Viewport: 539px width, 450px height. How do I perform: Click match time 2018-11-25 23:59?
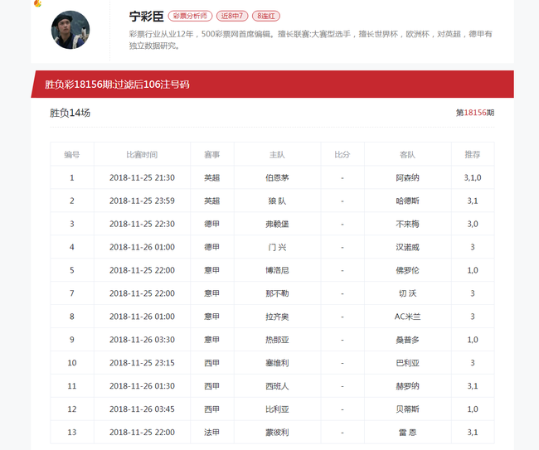[142, 201]
